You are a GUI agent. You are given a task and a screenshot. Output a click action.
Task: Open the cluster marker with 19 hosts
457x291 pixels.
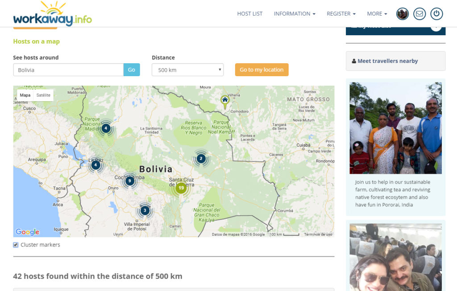(181, 188)
